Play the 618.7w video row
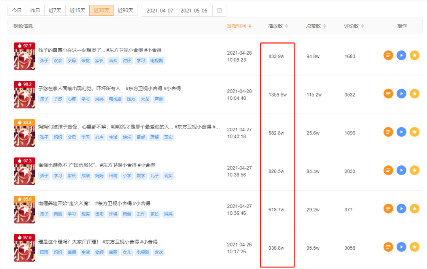427x269 pixels. (x=401, y=209)
